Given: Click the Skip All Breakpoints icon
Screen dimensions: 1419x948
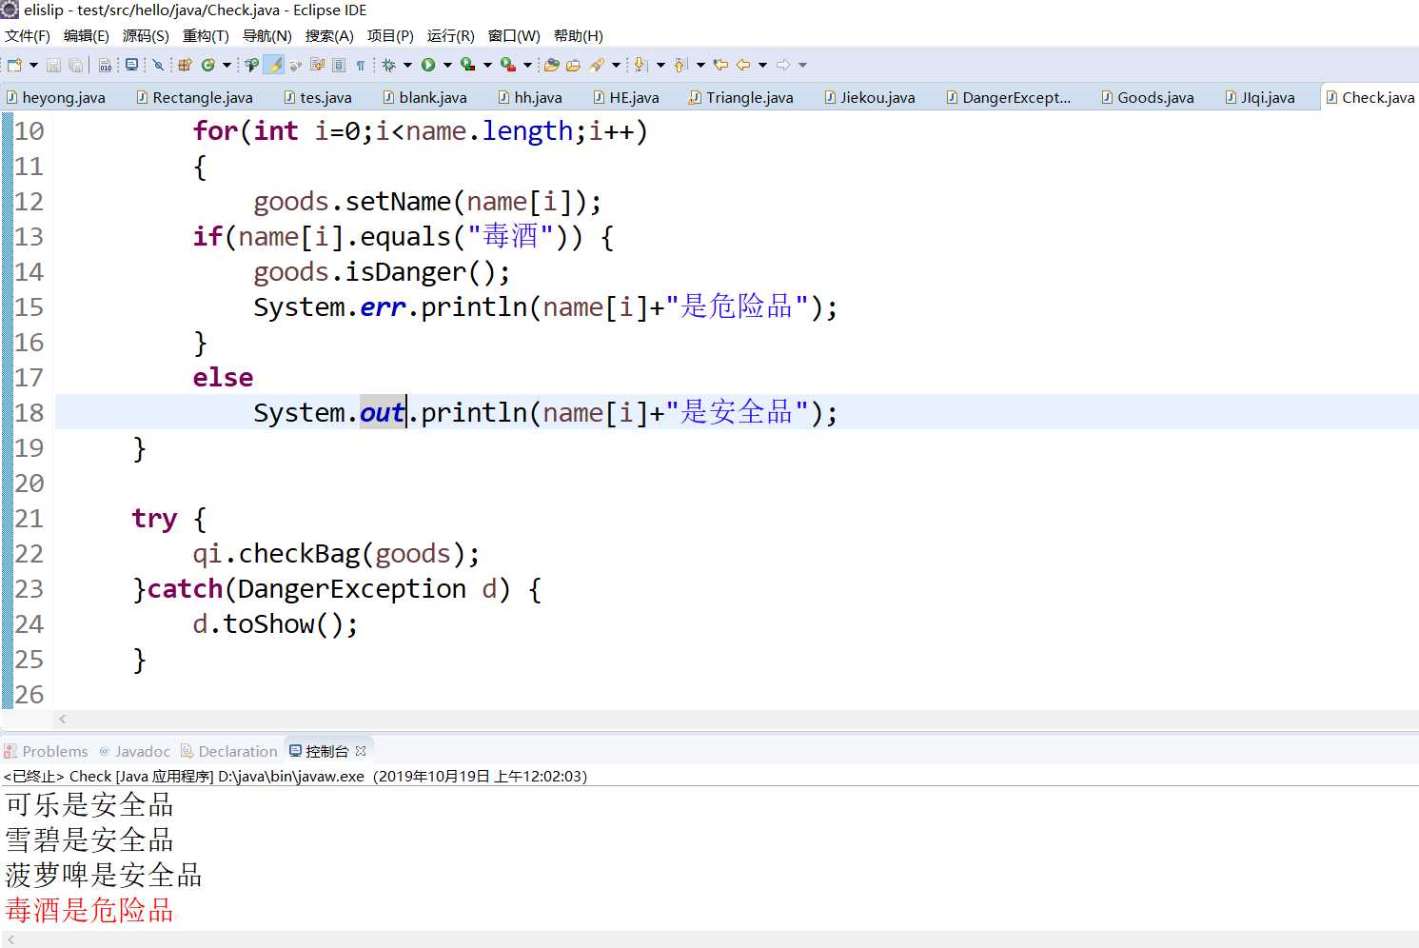Looking at the screenshot, I should tap(158, 65).
